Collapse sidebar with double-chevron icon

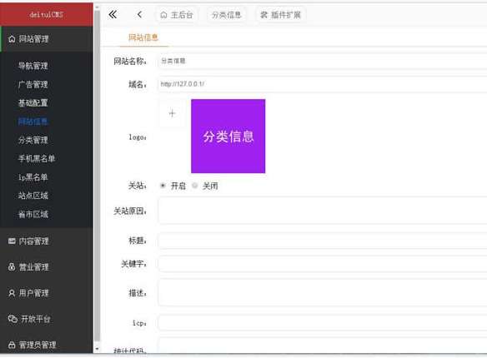pyautogui.click(x=113, y=14)
